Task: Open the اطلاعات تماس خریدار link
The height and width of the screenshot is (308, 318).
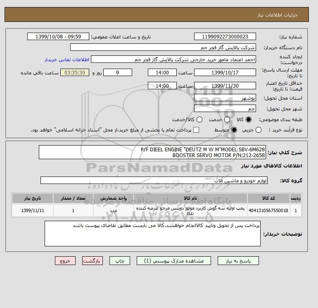Action: coord(67,60)
